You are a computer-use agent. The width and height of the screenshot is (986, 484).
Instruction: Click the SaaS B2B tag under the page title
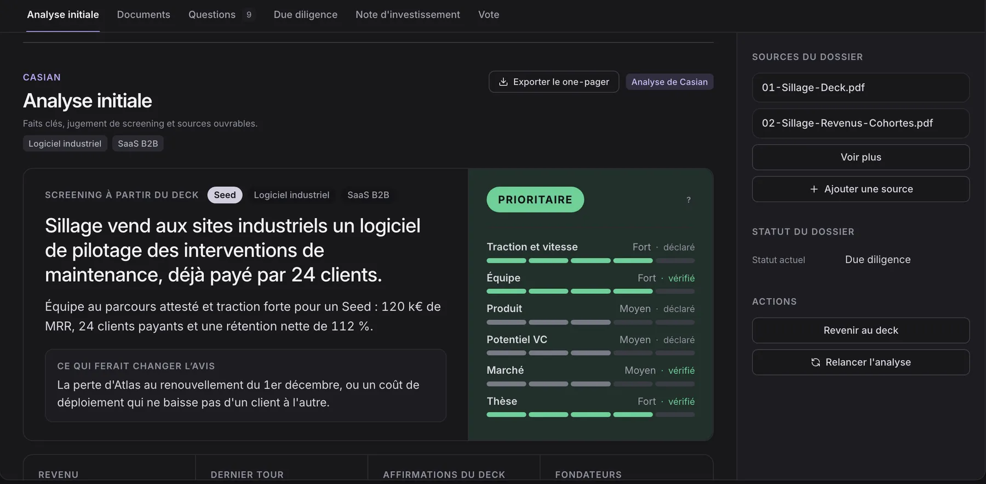(x=138, y=144)
